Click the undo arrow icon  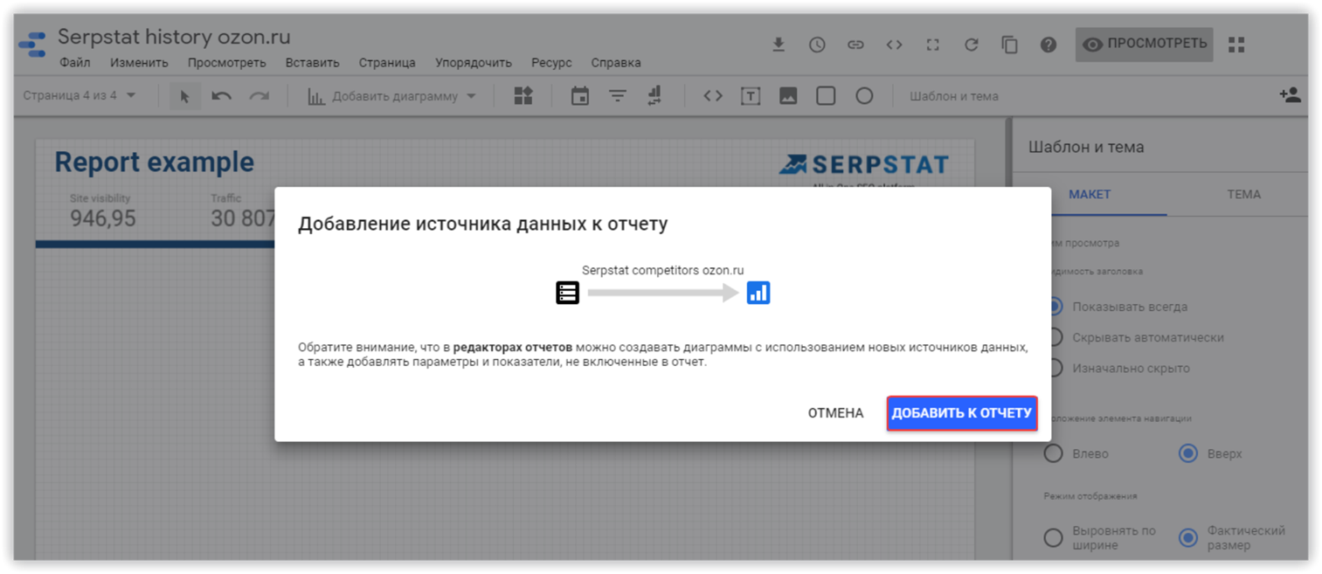click(221, 96)
